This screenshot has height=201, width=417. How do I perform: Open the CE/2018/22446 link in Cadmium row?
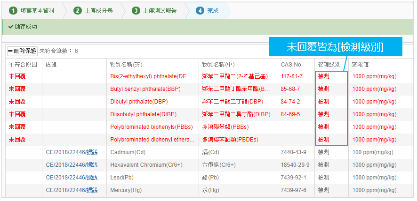(72, 152)
